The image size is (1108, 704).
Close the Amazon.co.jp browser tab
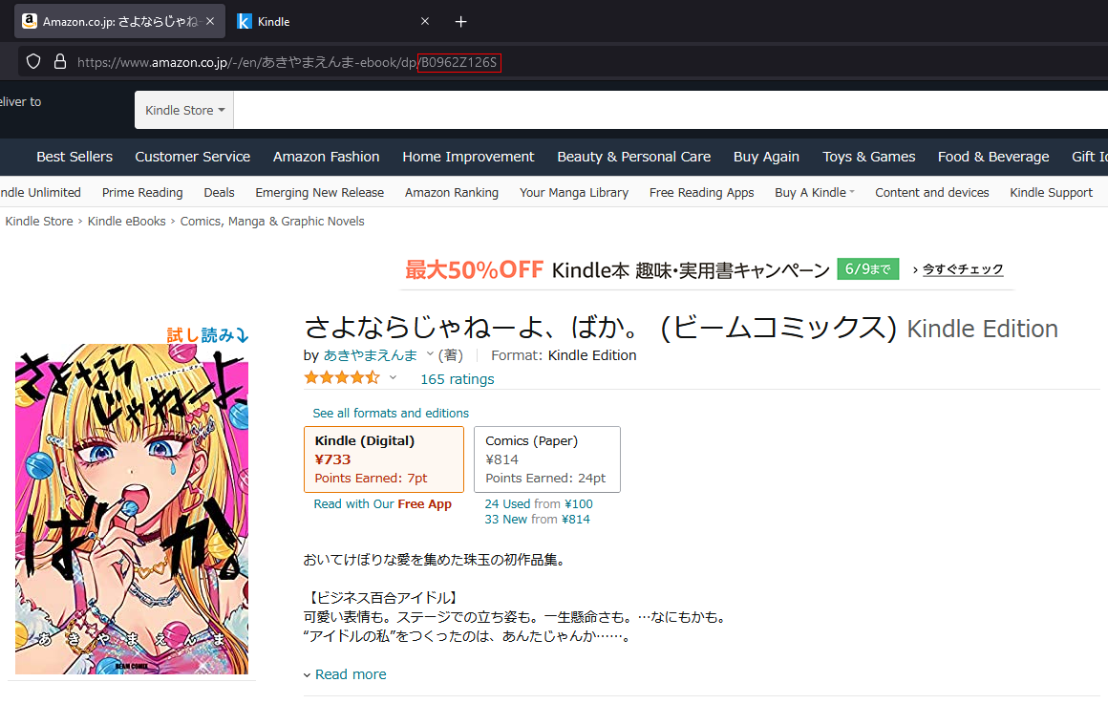[x=210, y=21]
